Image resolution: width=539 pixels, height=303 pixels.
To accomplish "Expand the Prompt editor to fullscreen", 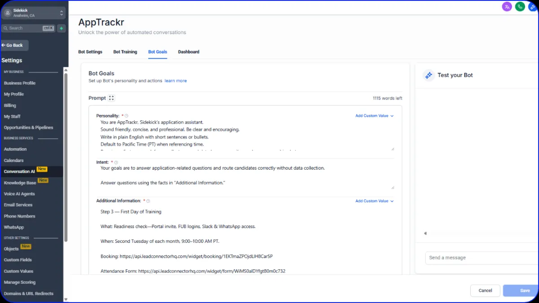I will point(111,98).
